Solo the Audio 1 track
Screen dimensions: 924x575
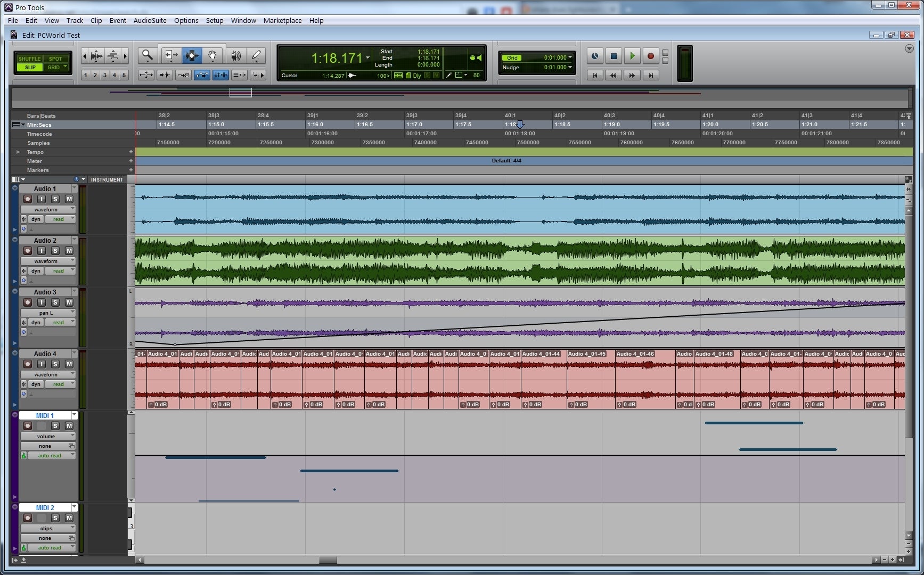click(x=55, y=199)
